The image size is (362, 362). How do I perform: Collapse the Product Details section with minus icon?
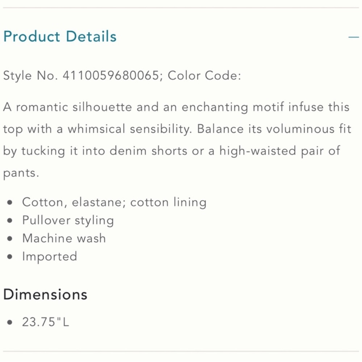coord(353,37)
